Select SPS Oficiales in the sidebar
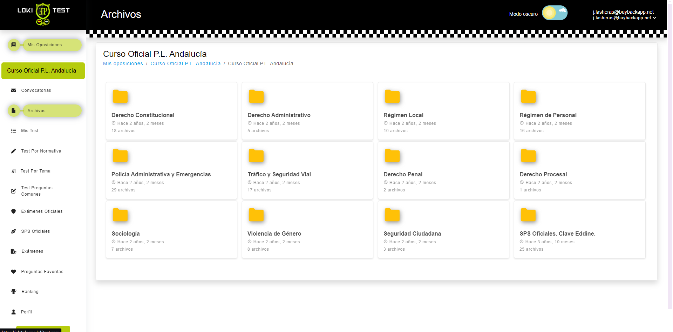 coord(35,231)
